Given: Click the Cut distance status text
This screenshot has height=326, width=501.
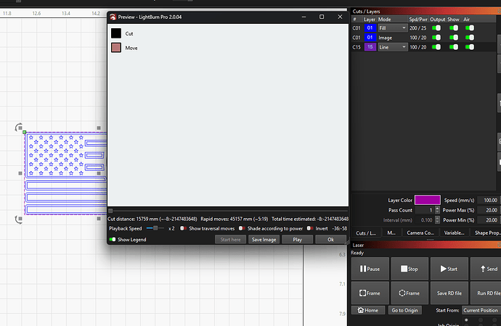Looking at the screenshot, I should (152, 219).
